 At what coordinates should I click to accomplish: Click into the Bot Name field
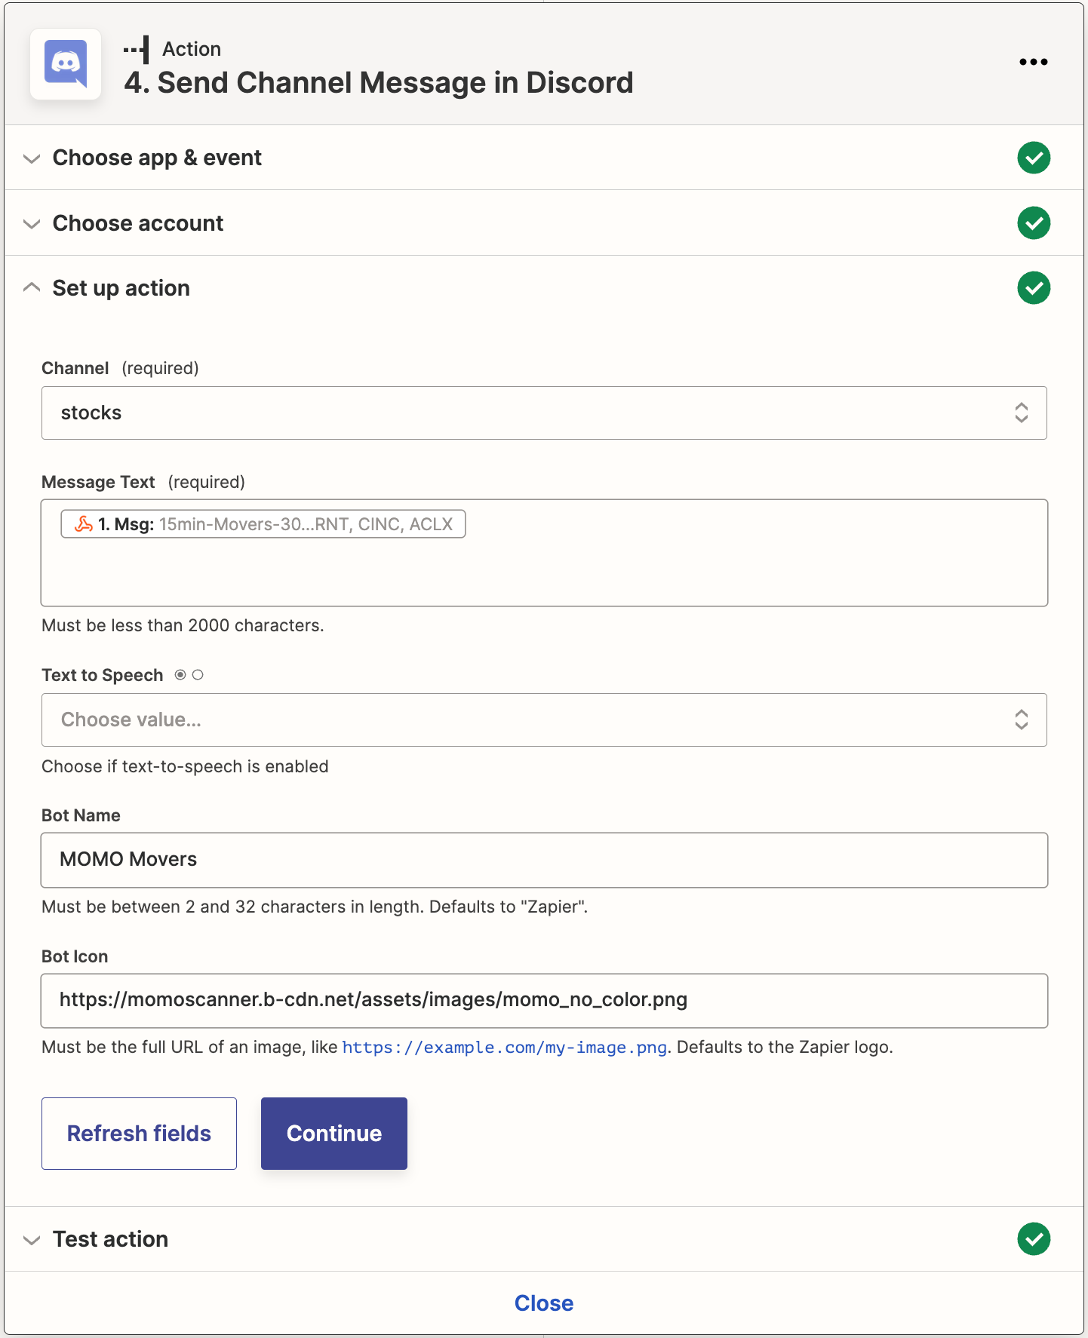point(543,860)
